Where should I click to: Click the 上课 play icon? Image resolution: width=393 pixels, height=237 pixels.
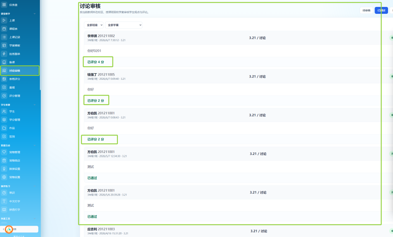pyautogui.click(x=4, y=20)
